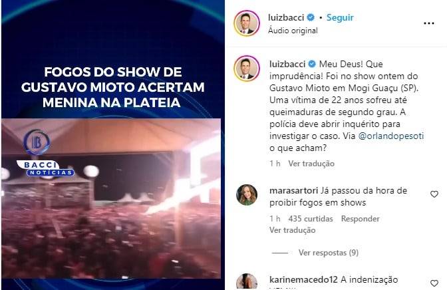
Task: Click the Bacci Notícias logo on video
Action: click(x=46, y=154)
